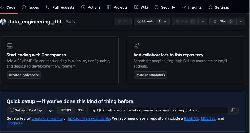Click the git clone URL text field
Image resolution: width=250 pixels, height=133 pixels.
159,110
